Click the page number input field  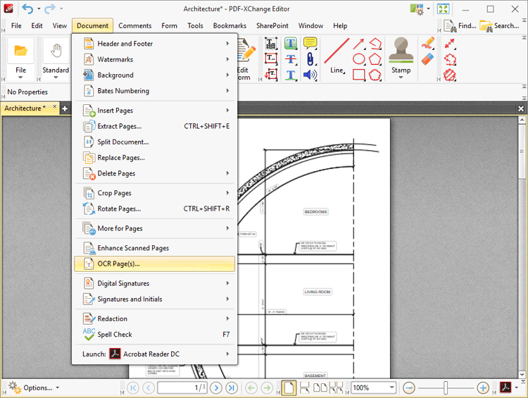click(x=182, y=388)
